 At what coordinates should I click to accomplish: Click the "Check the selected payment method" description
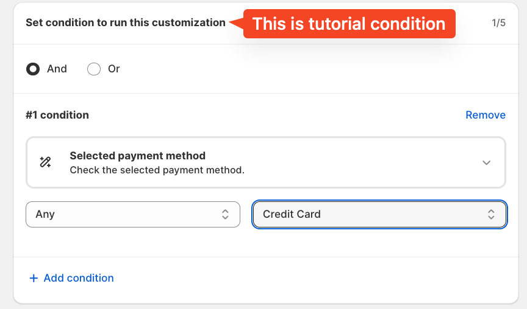click(x=157, y=170)
